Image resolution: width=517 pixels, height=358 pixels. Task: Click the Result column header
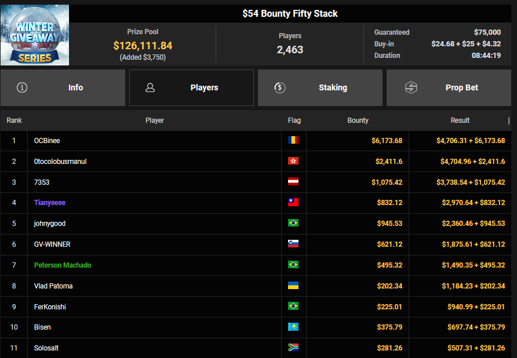(x=460, y=120)
